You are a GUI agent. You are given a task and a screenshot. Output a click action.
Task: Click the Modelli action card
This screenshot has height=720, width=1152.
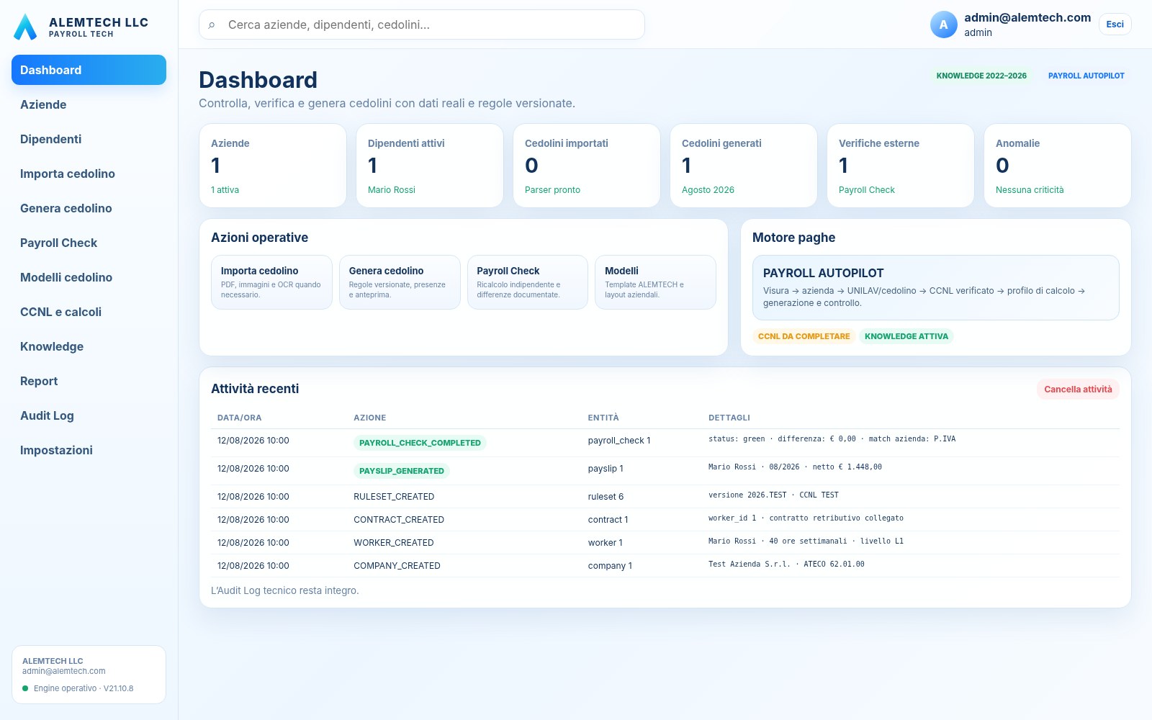655,282
